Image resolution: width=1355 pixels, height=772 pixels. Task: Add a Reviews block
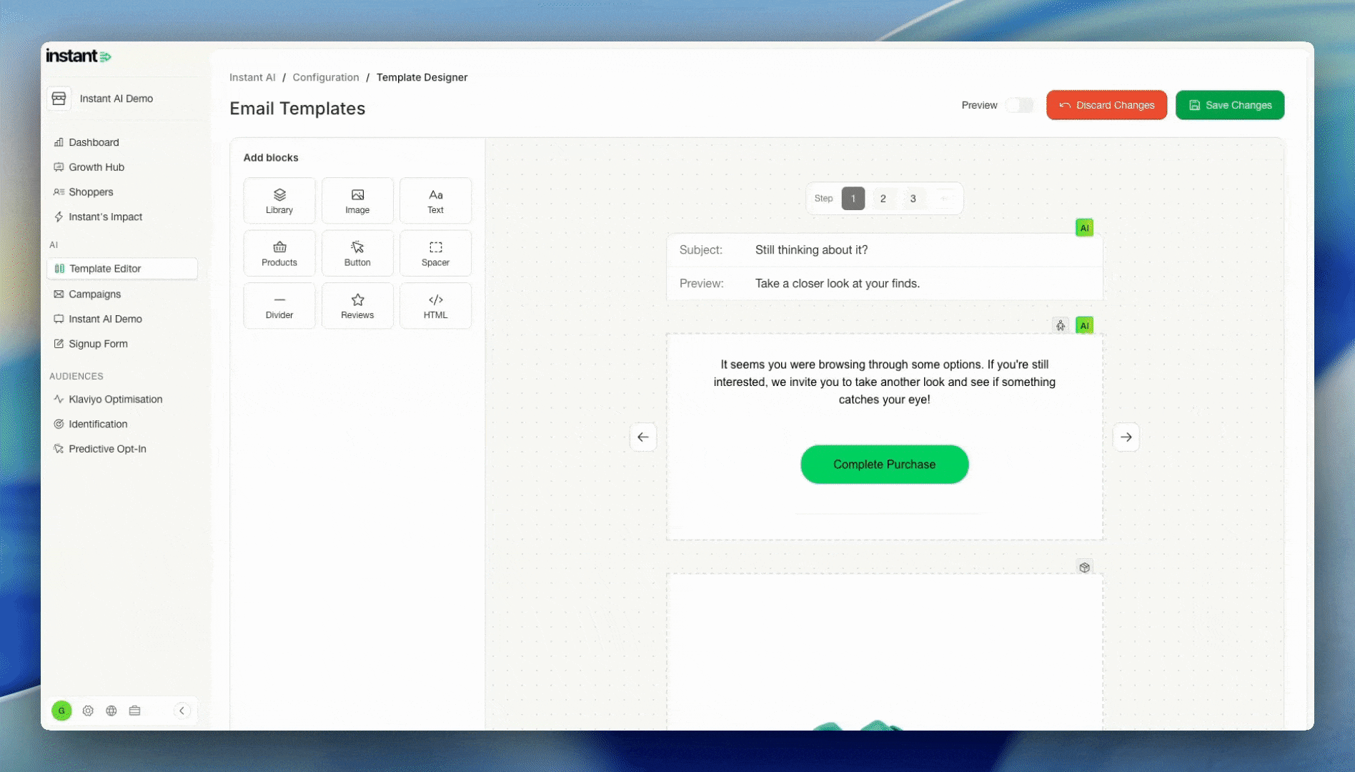coord(357,306)
